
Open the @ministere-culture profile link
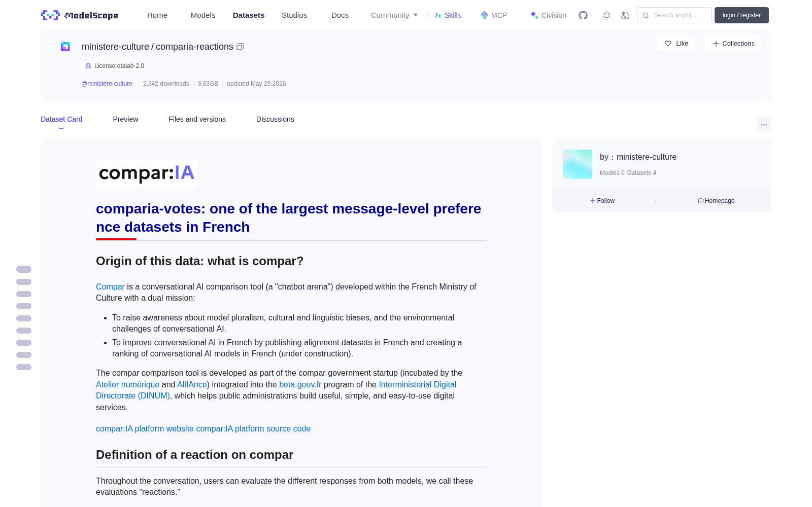(x=107, y=84)
